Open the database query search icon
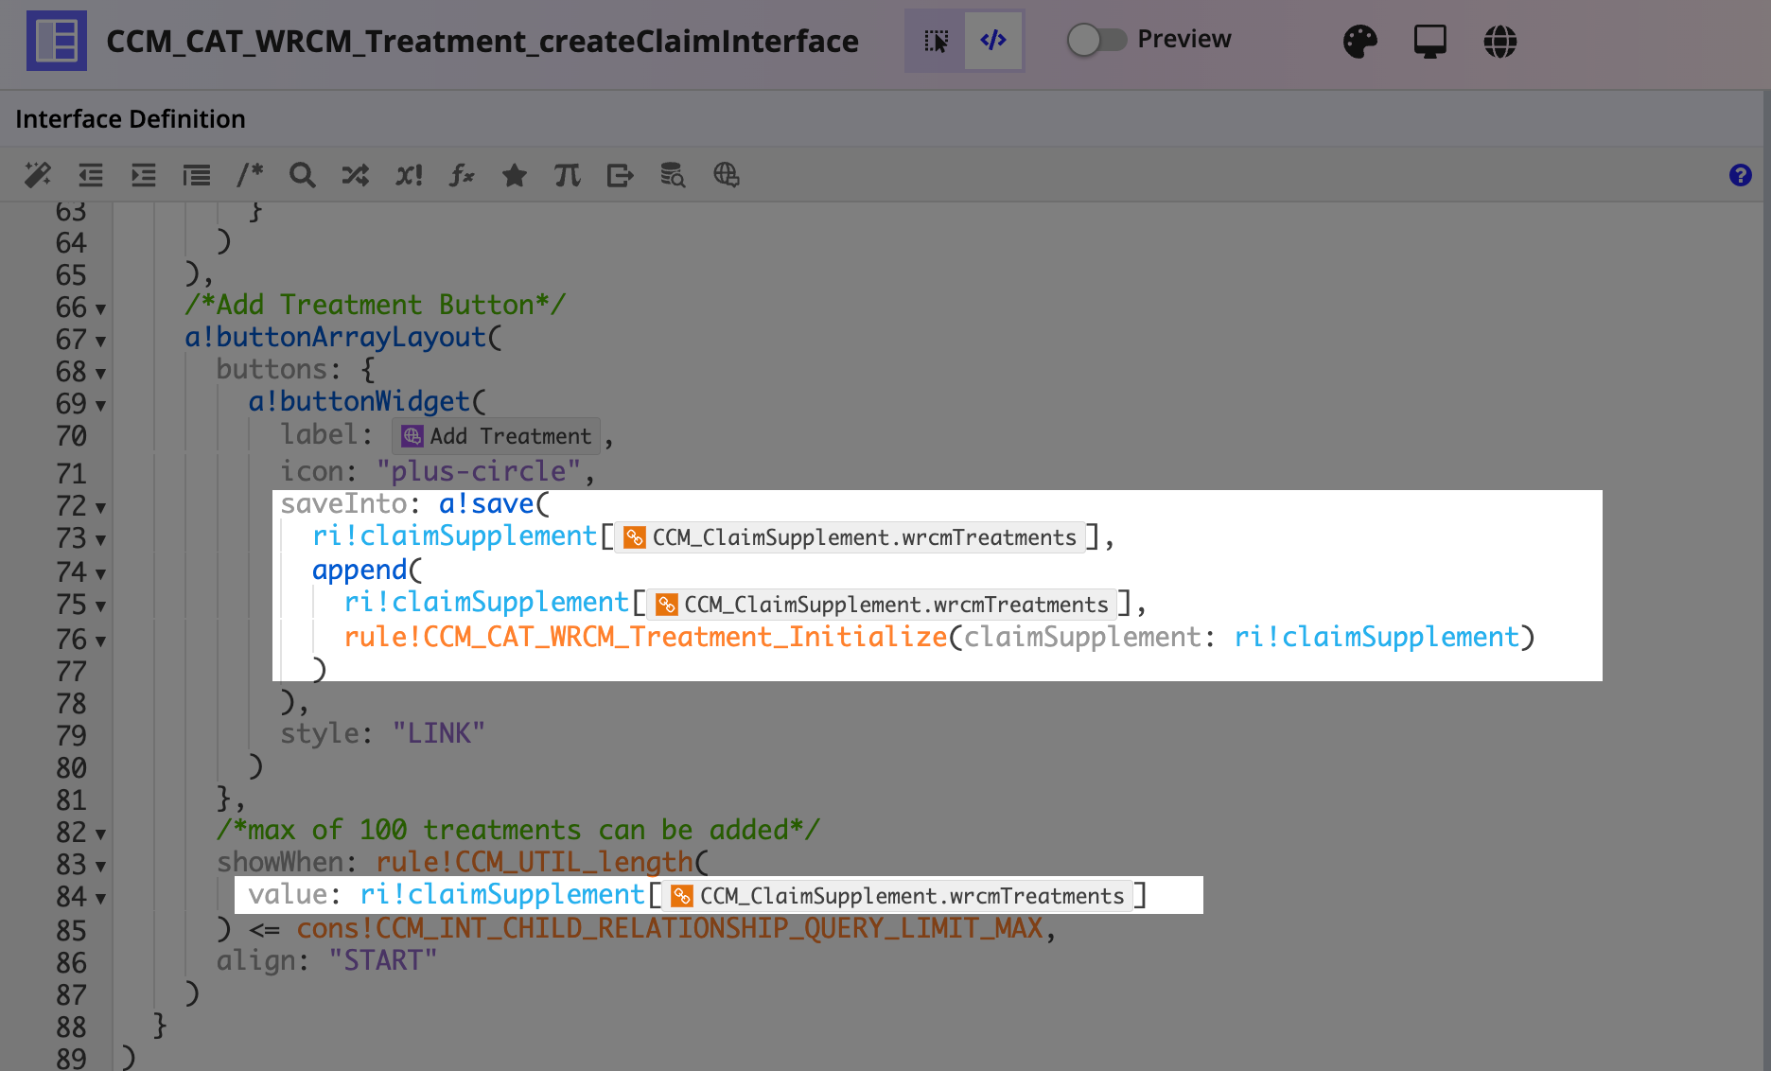The width and height of the screenshot is (1771, 1071). [673, 175]
